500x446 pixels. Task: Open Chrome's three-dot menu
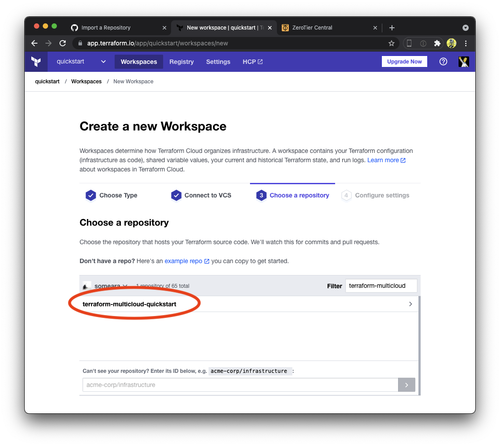466,43
